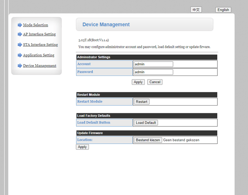Switch language to English
Screen dimensions: 248x195
point(223,10)
